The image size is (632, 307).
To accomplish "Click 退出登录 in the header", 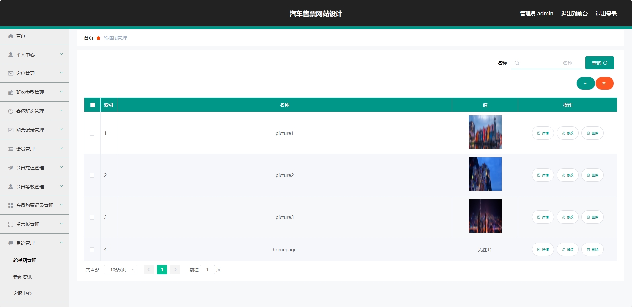I will [x=606, y=14].
